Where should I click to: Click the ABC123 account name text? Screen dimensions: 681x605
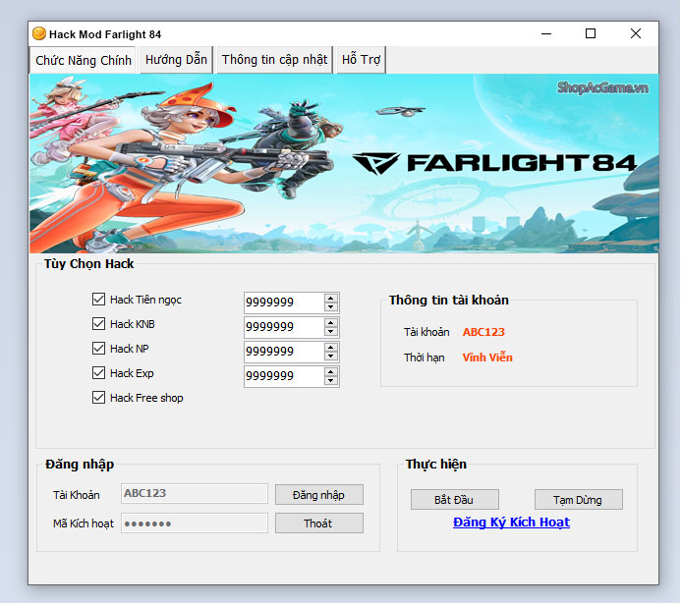483,332
